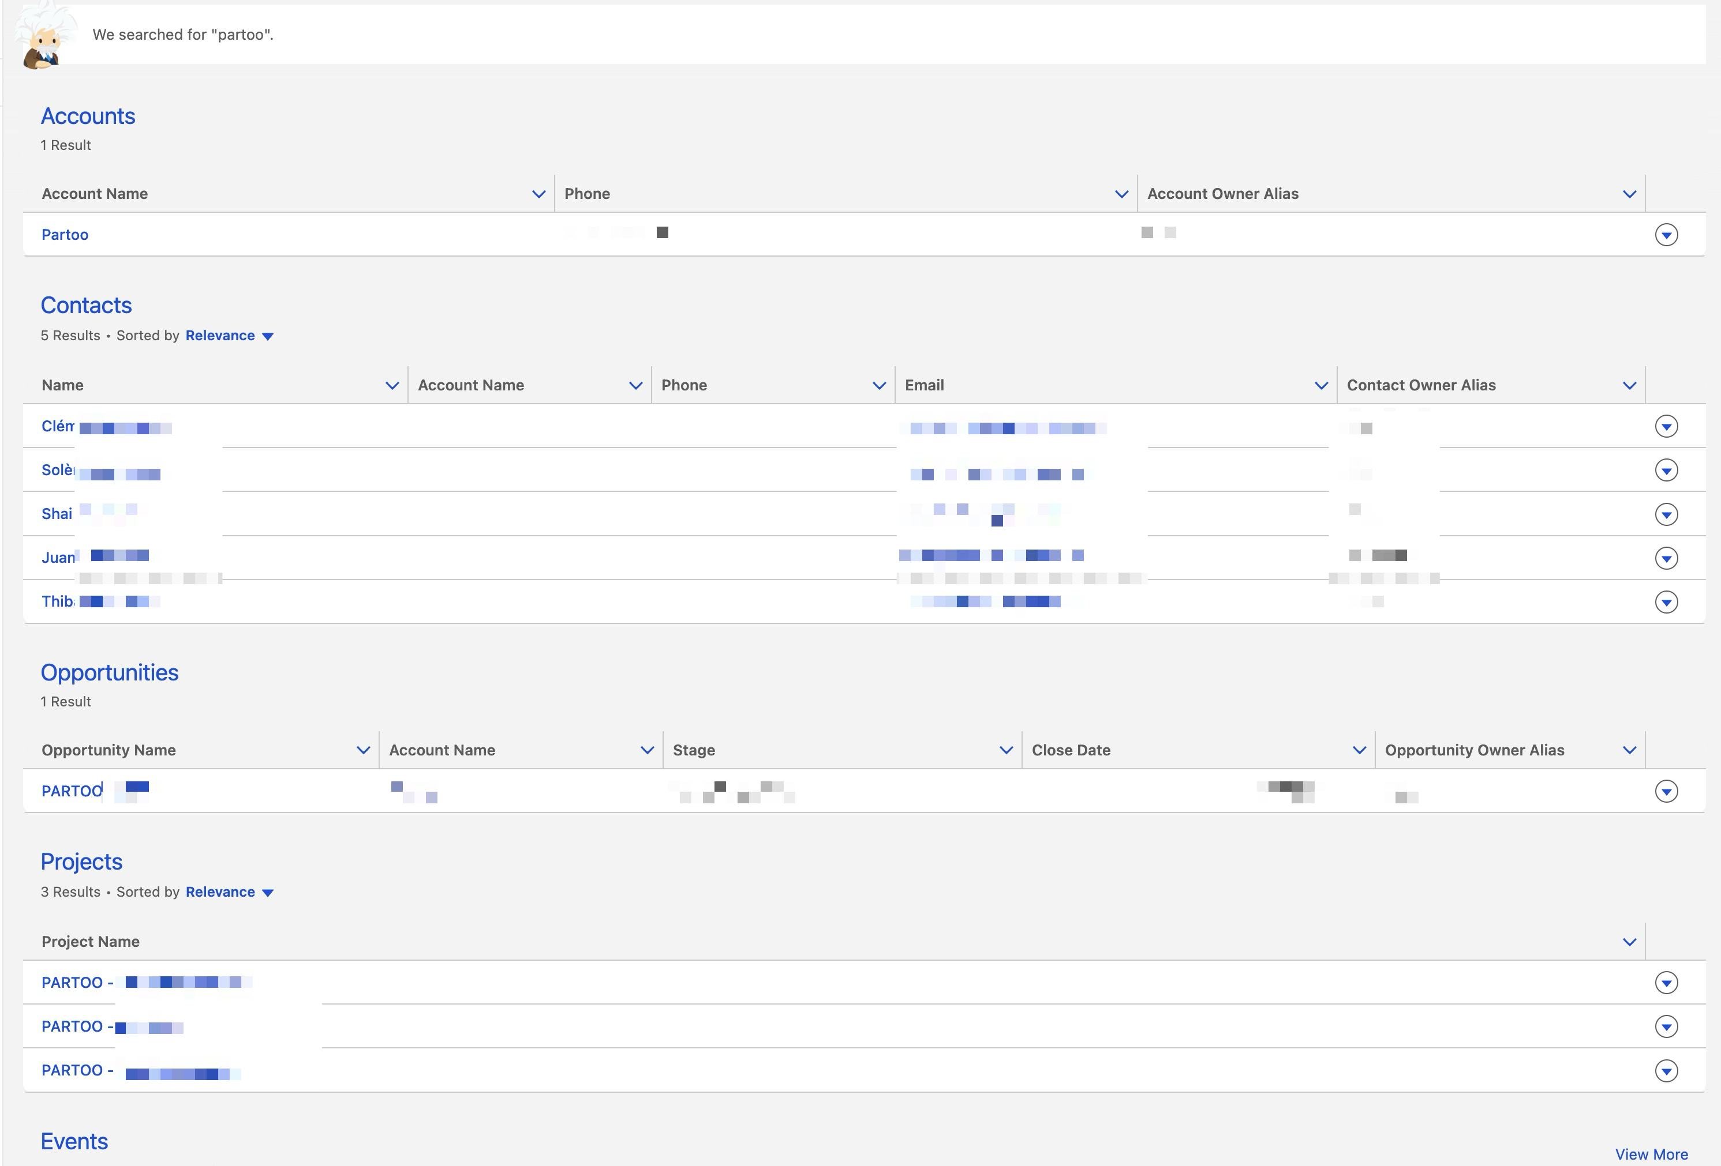Open row actions menu for contact Shai

point(1666,514)
